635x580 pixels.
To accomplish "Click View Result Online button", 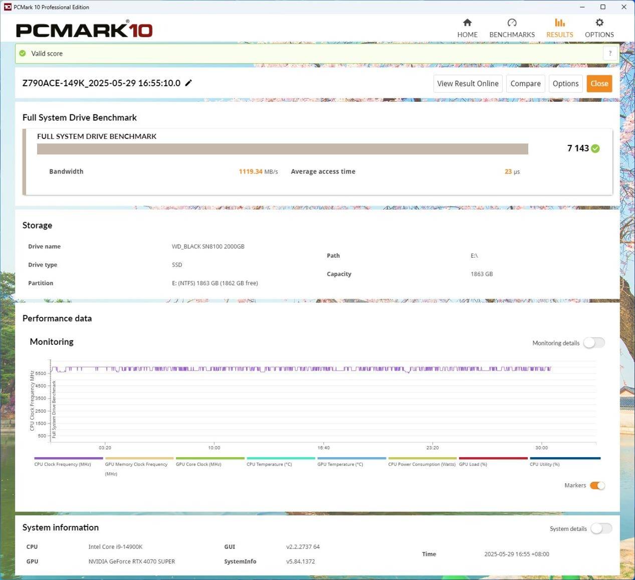I will [468, 84].
